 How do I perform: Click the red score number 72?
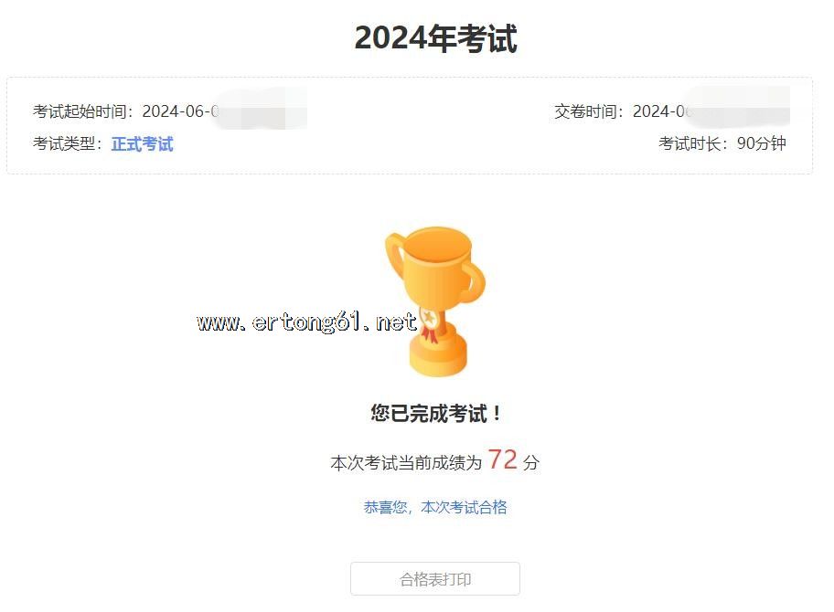pyautogui.click(x=503, y=459)
